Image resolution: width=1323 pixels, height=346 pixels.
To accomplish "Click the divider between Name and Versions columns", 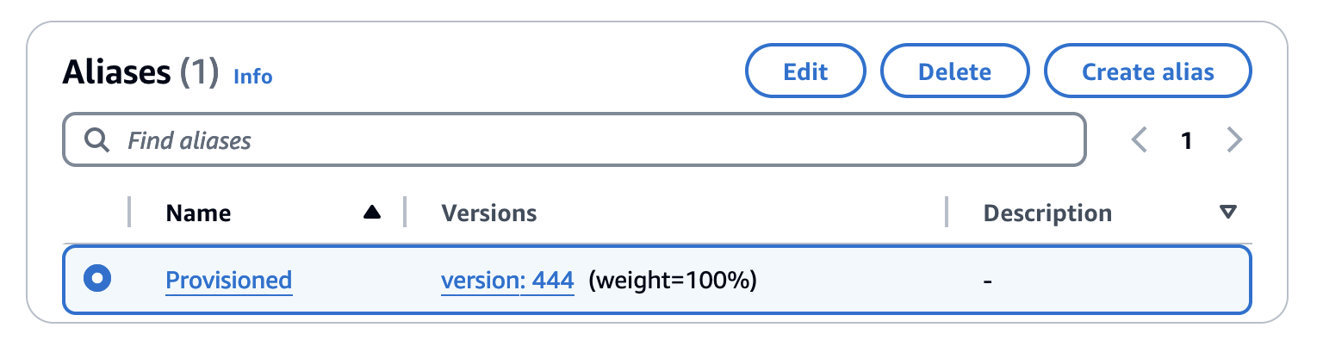I will 405,213.
